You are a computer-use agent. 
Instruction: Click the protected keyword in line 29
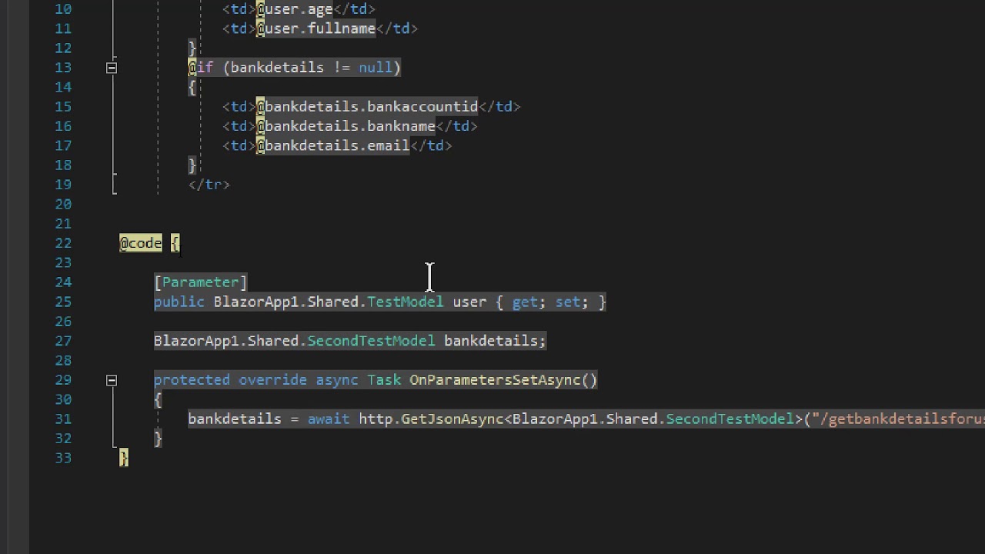click(192, 380)
